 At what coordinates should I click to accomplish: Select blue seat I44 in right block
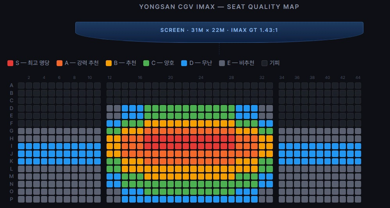click(x=358, y=146)
